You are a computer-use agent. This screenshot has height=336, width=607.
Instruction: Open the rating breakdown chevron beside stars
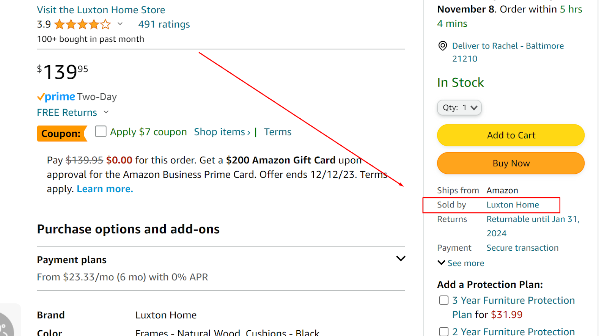coord(120,24)
